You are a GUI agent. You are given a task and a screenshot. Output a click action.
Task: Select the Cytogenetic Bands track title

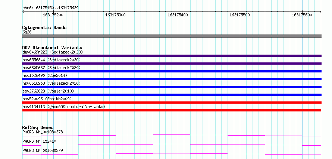tap(44, 27)
